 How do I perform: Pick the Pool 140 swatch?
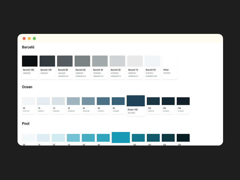click(x=153, y=138)
